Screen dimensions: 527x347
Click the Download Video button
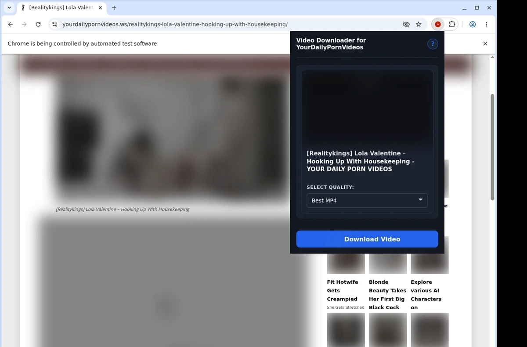click(x=367, y=239)
